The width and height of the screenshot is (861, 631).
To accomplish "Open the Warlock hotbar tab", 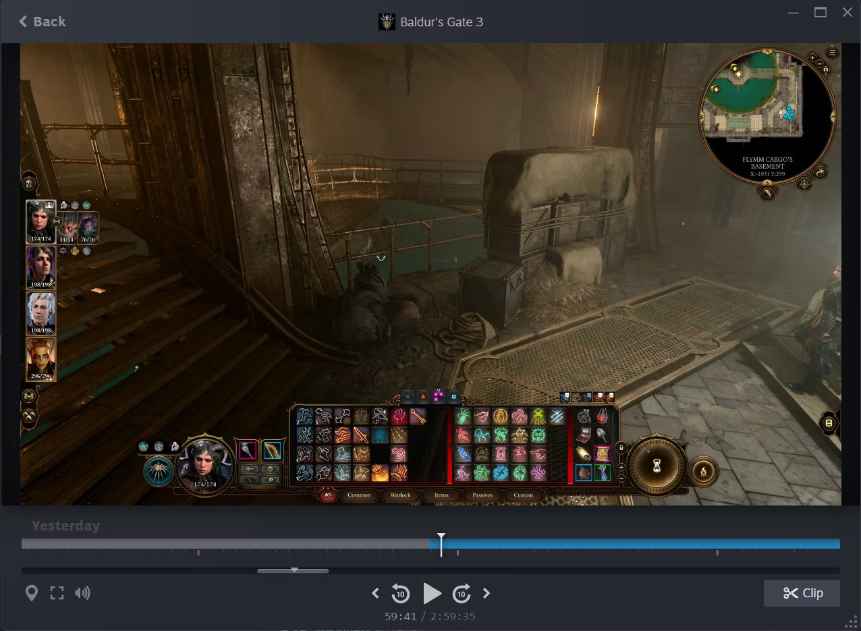I will (399, 495).
